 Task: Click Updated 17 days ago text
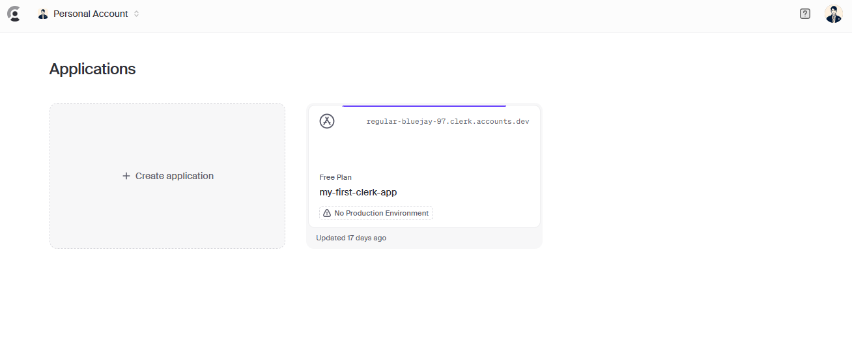(x=351, y=238)
